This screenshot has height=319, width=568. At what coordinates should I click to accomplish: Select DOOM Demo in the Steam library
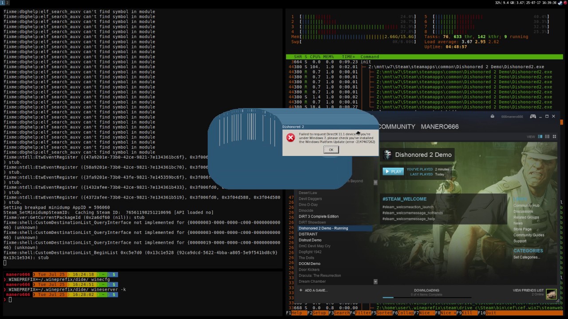[x=310, y=264]
